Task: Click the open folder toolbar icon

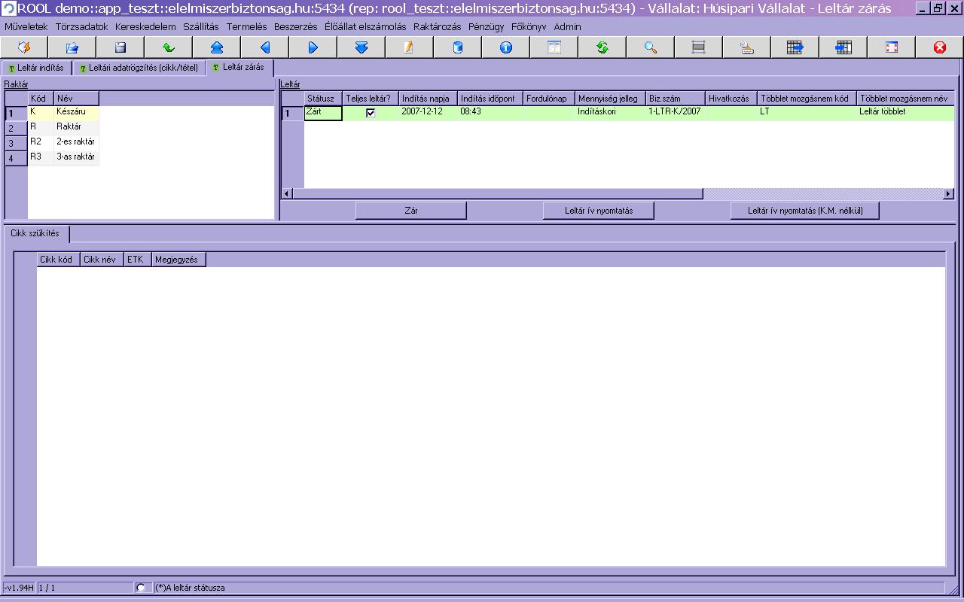Action: [72, 47]
